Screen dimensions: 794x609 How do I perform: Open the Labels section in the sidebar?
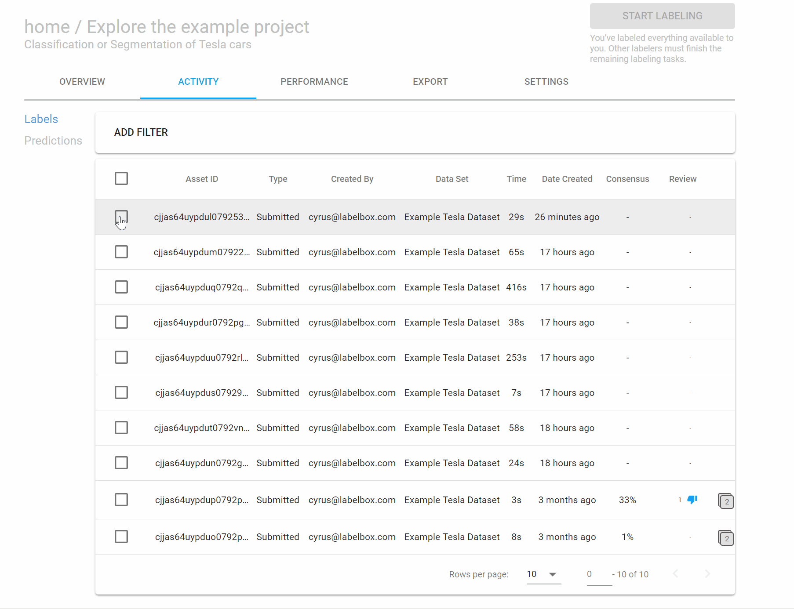(41, 119)
